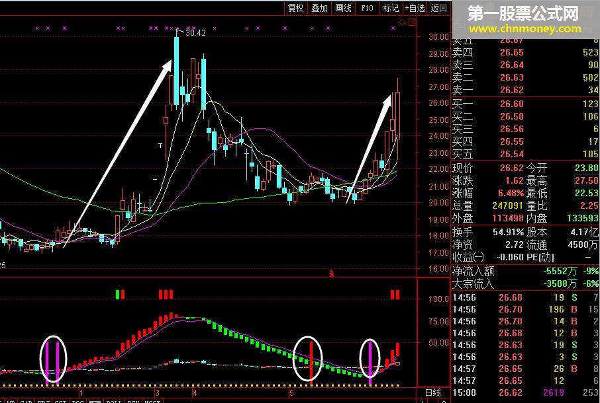Click month marker 1 on date axis
600x403 pixels.
[x=81, y=392]
